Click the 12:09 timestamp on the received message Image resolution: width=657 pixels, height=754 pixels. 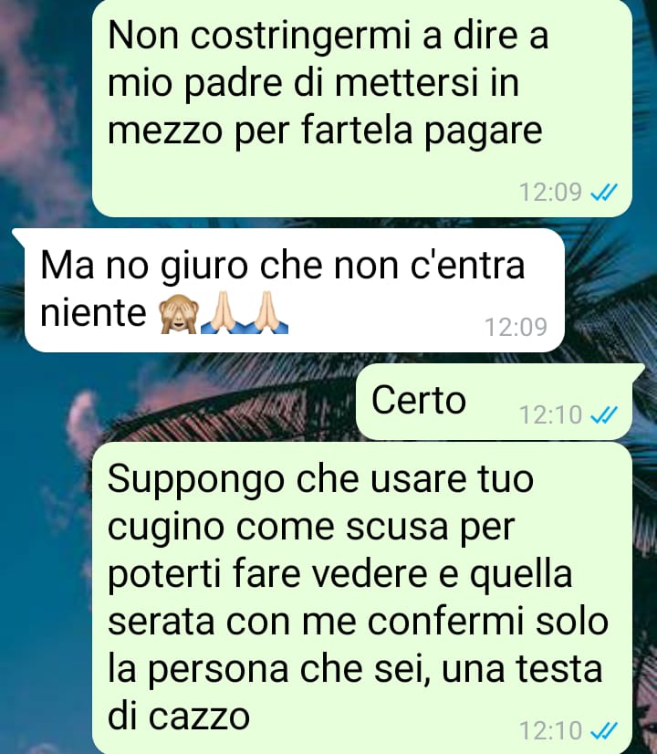click(x=516, y=328)
